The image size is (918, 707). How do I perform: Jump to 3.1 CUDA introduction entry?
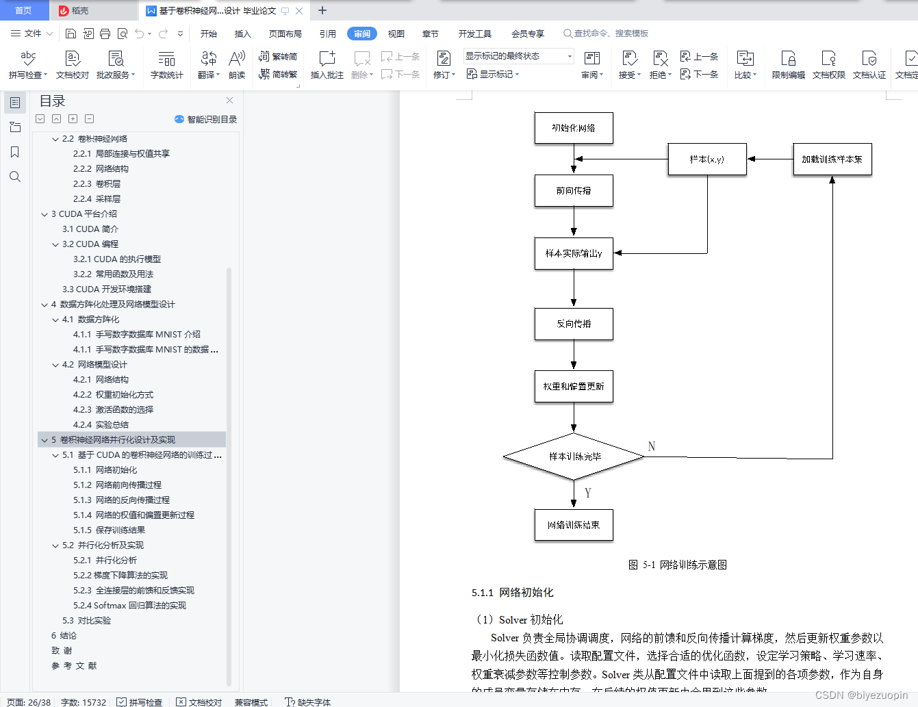[90, 229]
